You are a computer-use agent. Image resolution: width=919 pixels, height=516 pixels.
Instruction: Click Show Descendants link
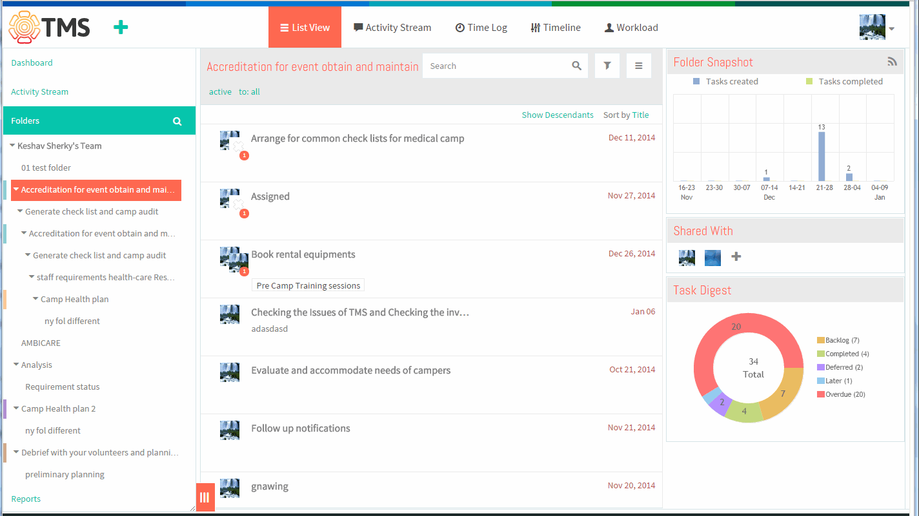click(x=558, y=115)
